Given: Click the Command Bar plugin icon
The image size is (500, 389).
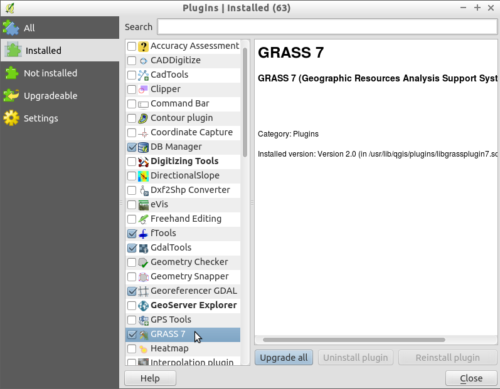Looking at the screenshot, I should click(144, 104).
